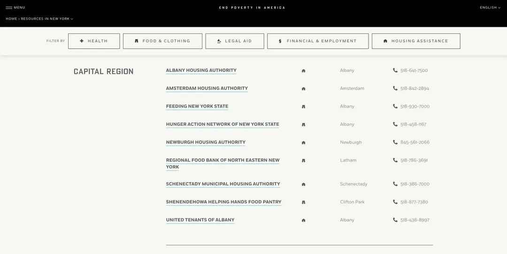The image size is (507, 254).
Task: Click phone icon beside 518-386-7000
Action: [395, 184]
